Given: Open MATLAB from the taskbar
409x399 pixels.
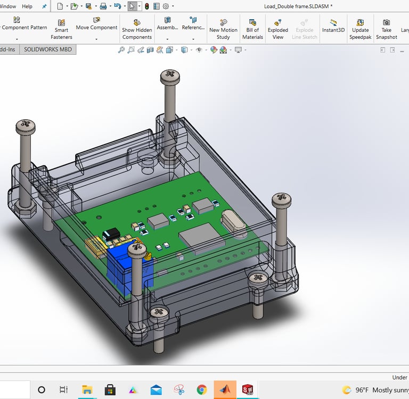Looking at the screenshot, I should (x=224, y=389).
